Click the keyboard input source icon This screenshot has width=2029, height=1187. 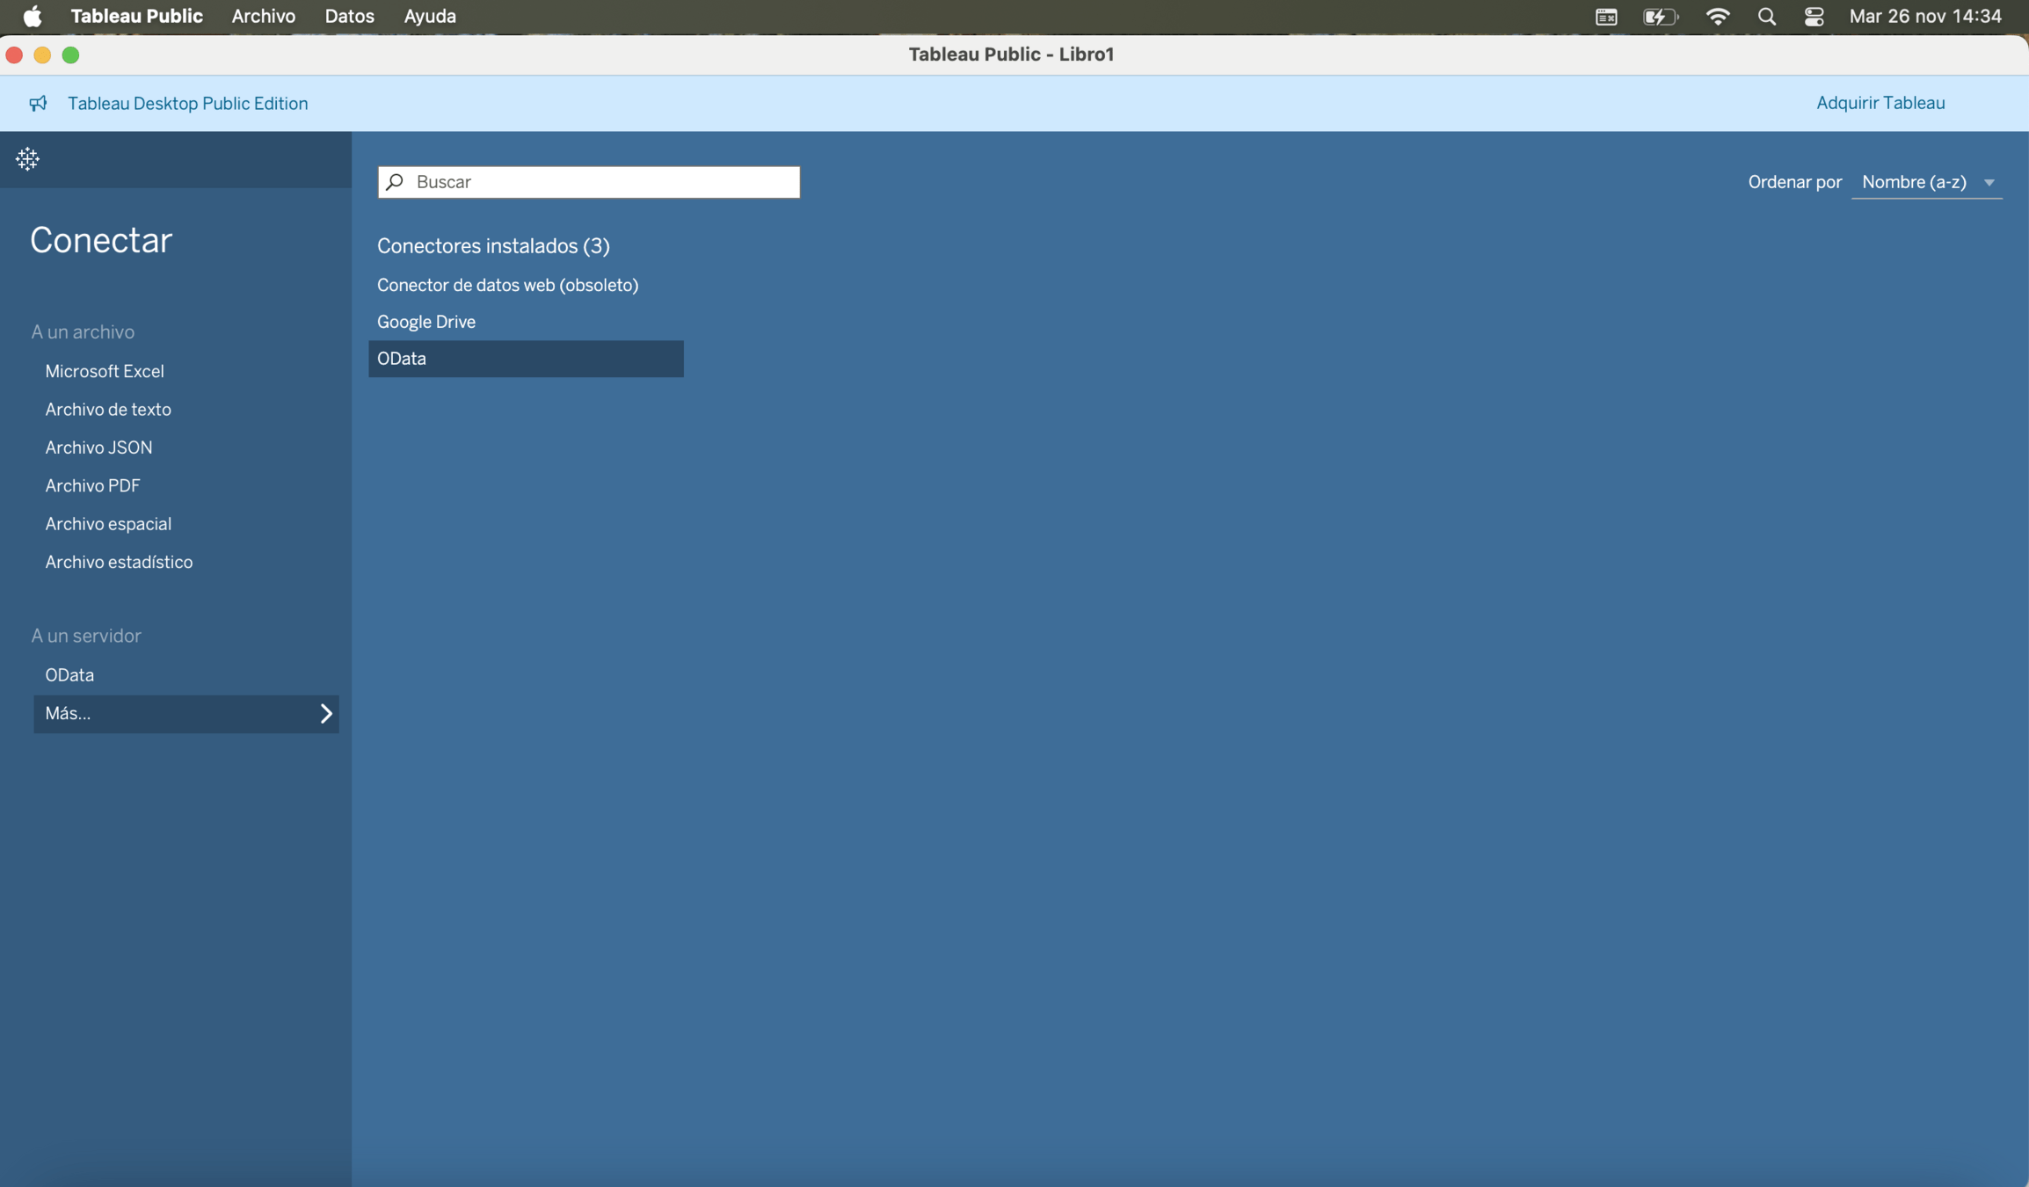1606,17
